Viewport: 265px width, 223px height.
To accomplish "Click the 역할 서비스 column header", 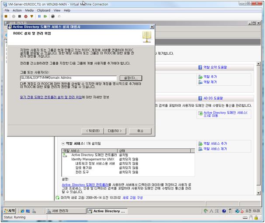I will [90, 151].
